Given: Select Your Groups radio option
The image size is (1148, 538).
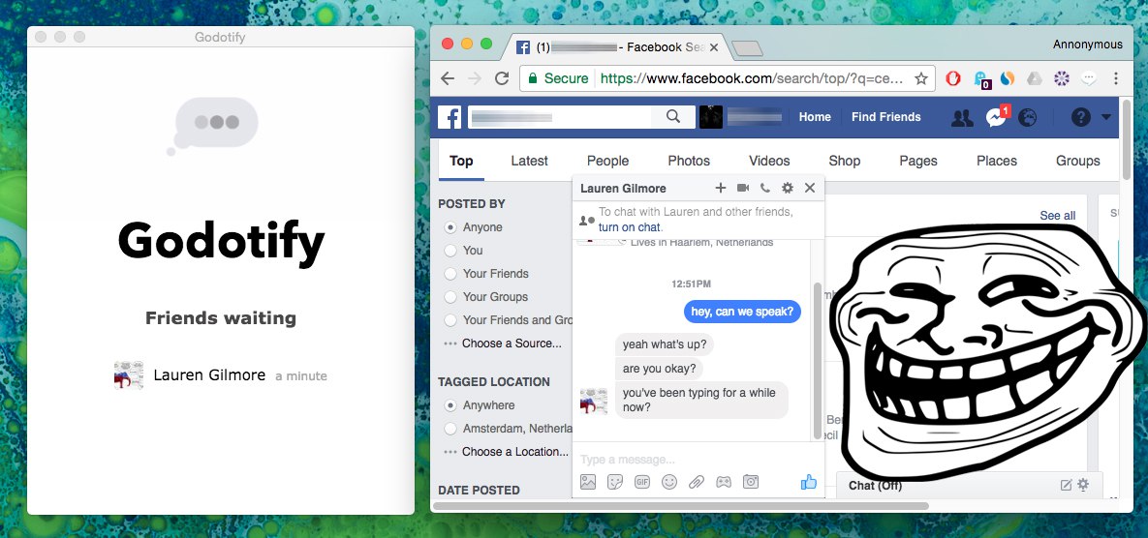Looking at the screenshot, I should [x=450, y=297].
